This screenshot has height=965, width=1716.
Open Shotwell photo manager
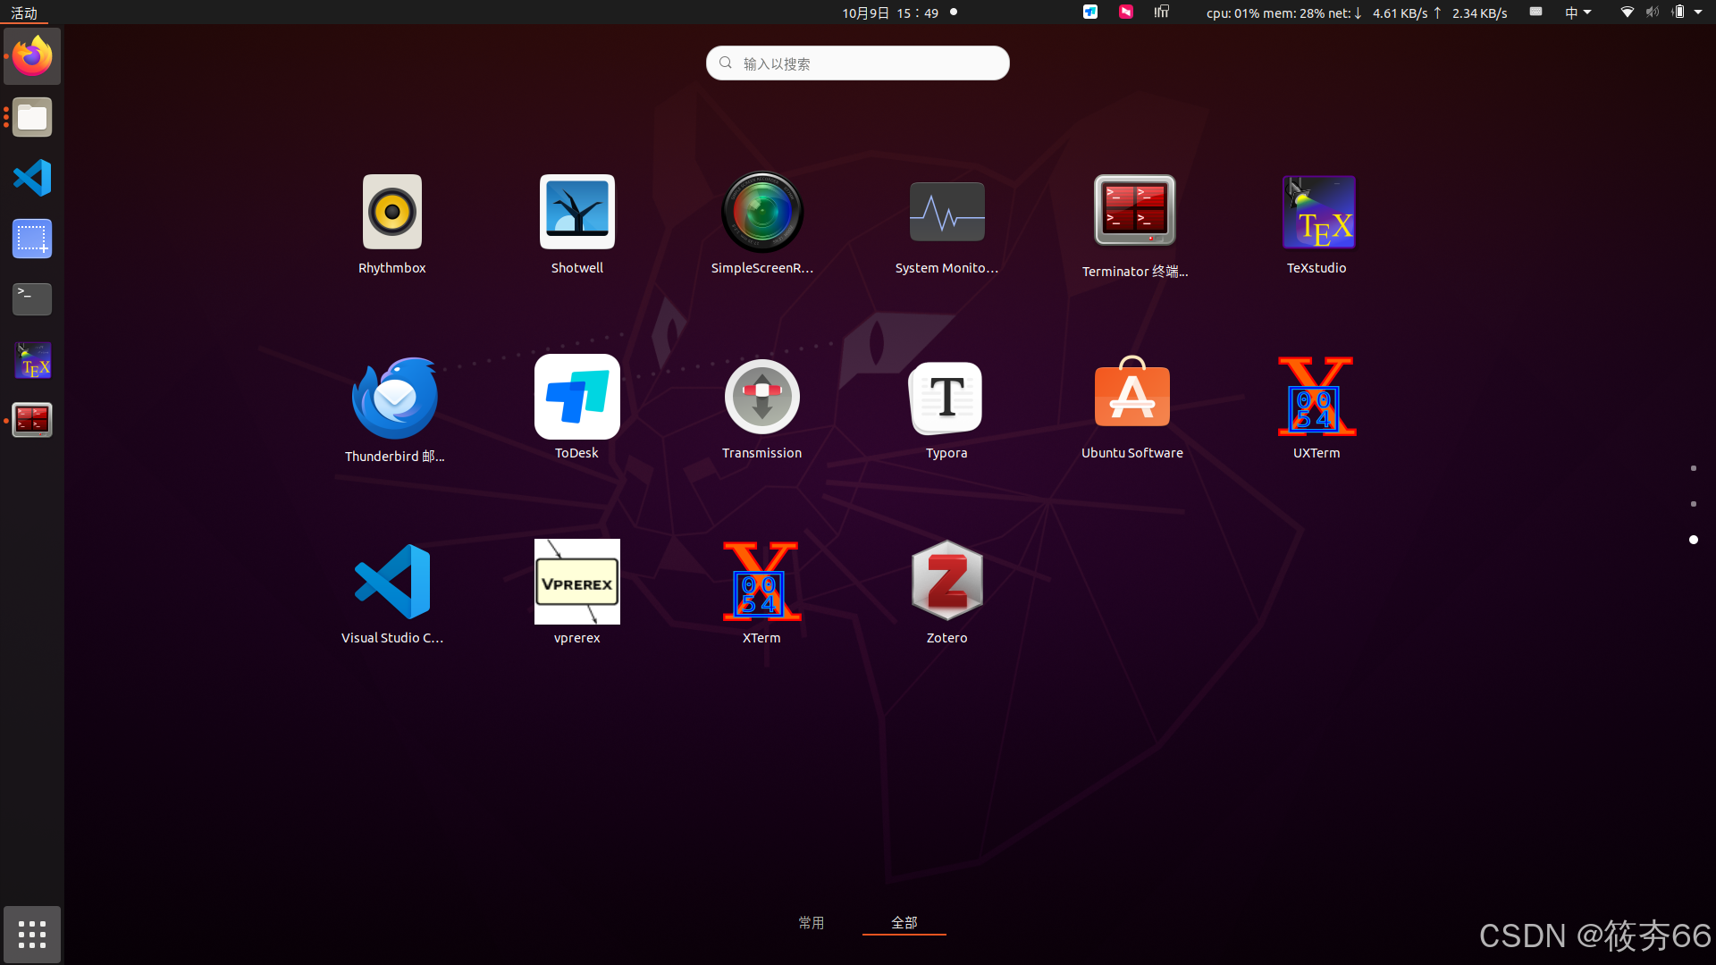(576, 214)
